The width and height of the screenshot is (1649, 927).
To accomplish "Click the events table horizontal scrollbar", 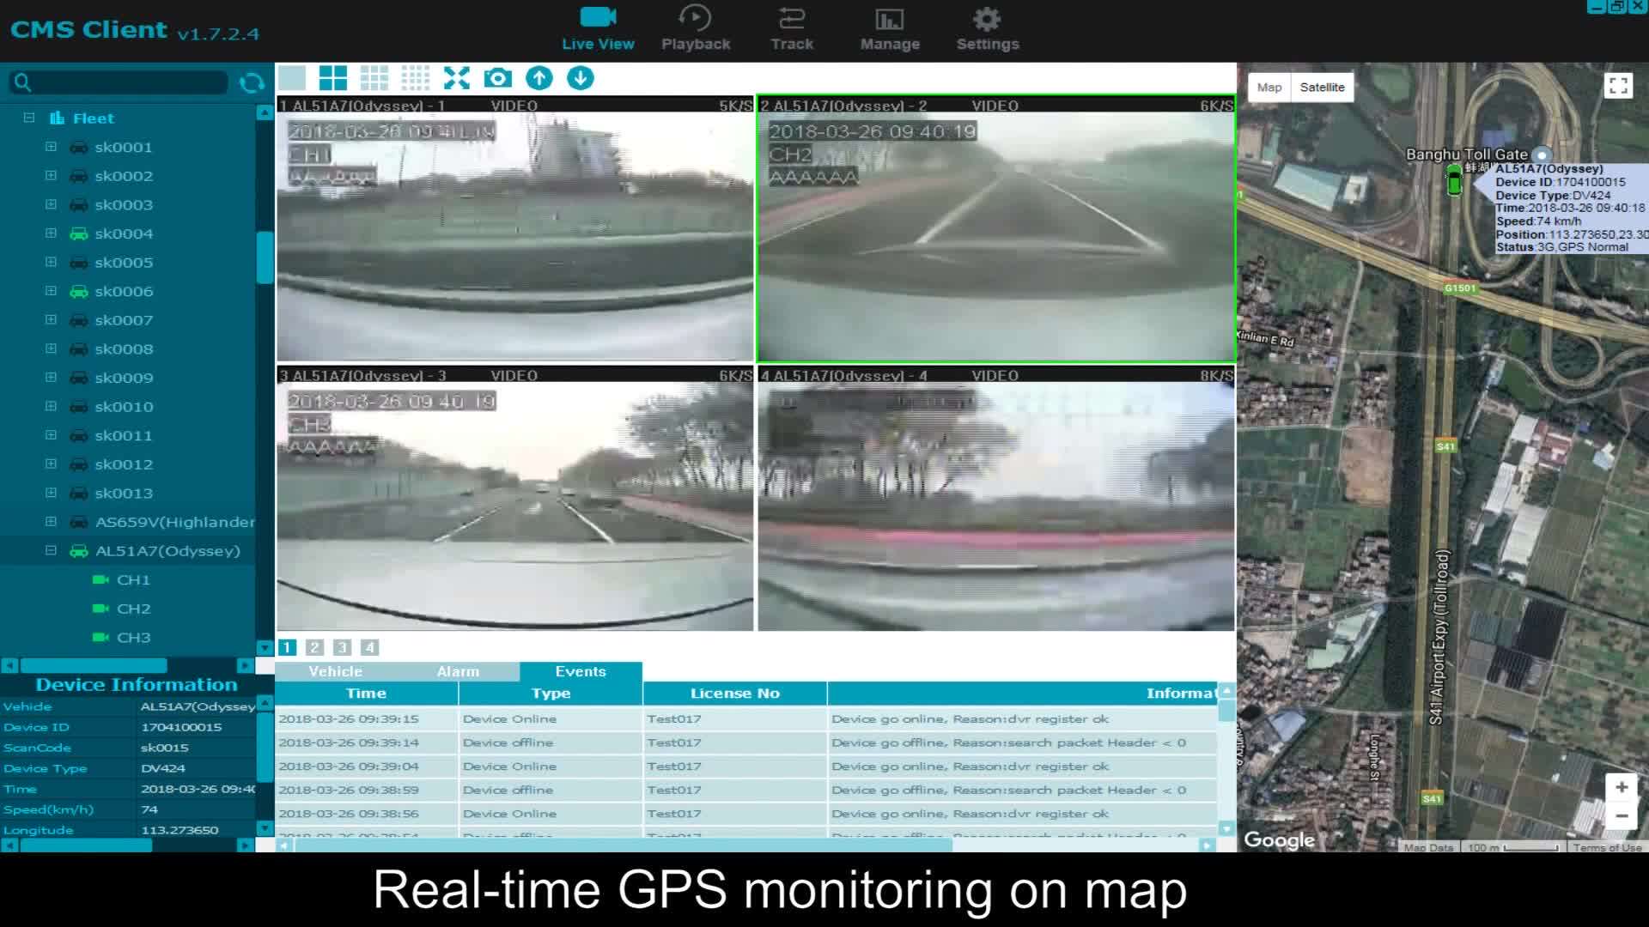I will (x=623, y=845).
